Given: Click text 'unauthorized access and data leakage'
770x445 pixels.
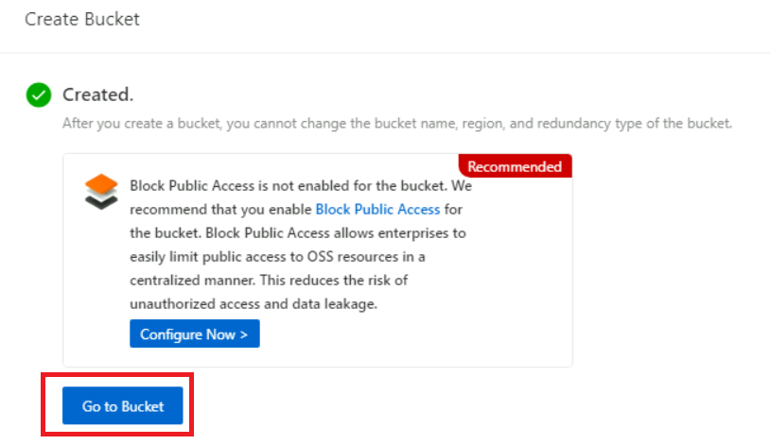Looking at the screenshot, I should click(x=254, y=302).
